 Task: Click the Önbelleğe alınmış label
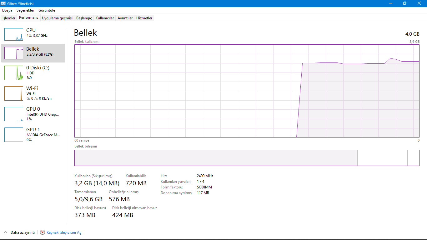[x=123, y=192]
